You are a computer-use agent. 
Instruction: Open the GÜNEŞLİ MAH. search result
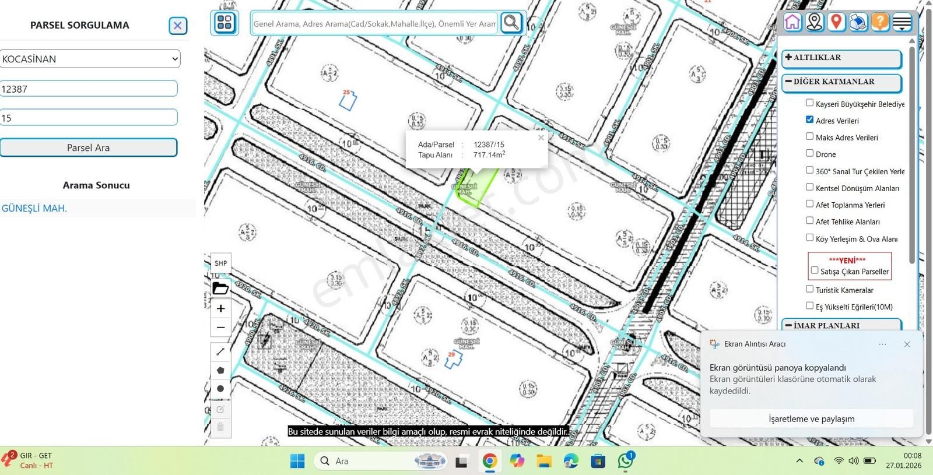click(34, 208)
